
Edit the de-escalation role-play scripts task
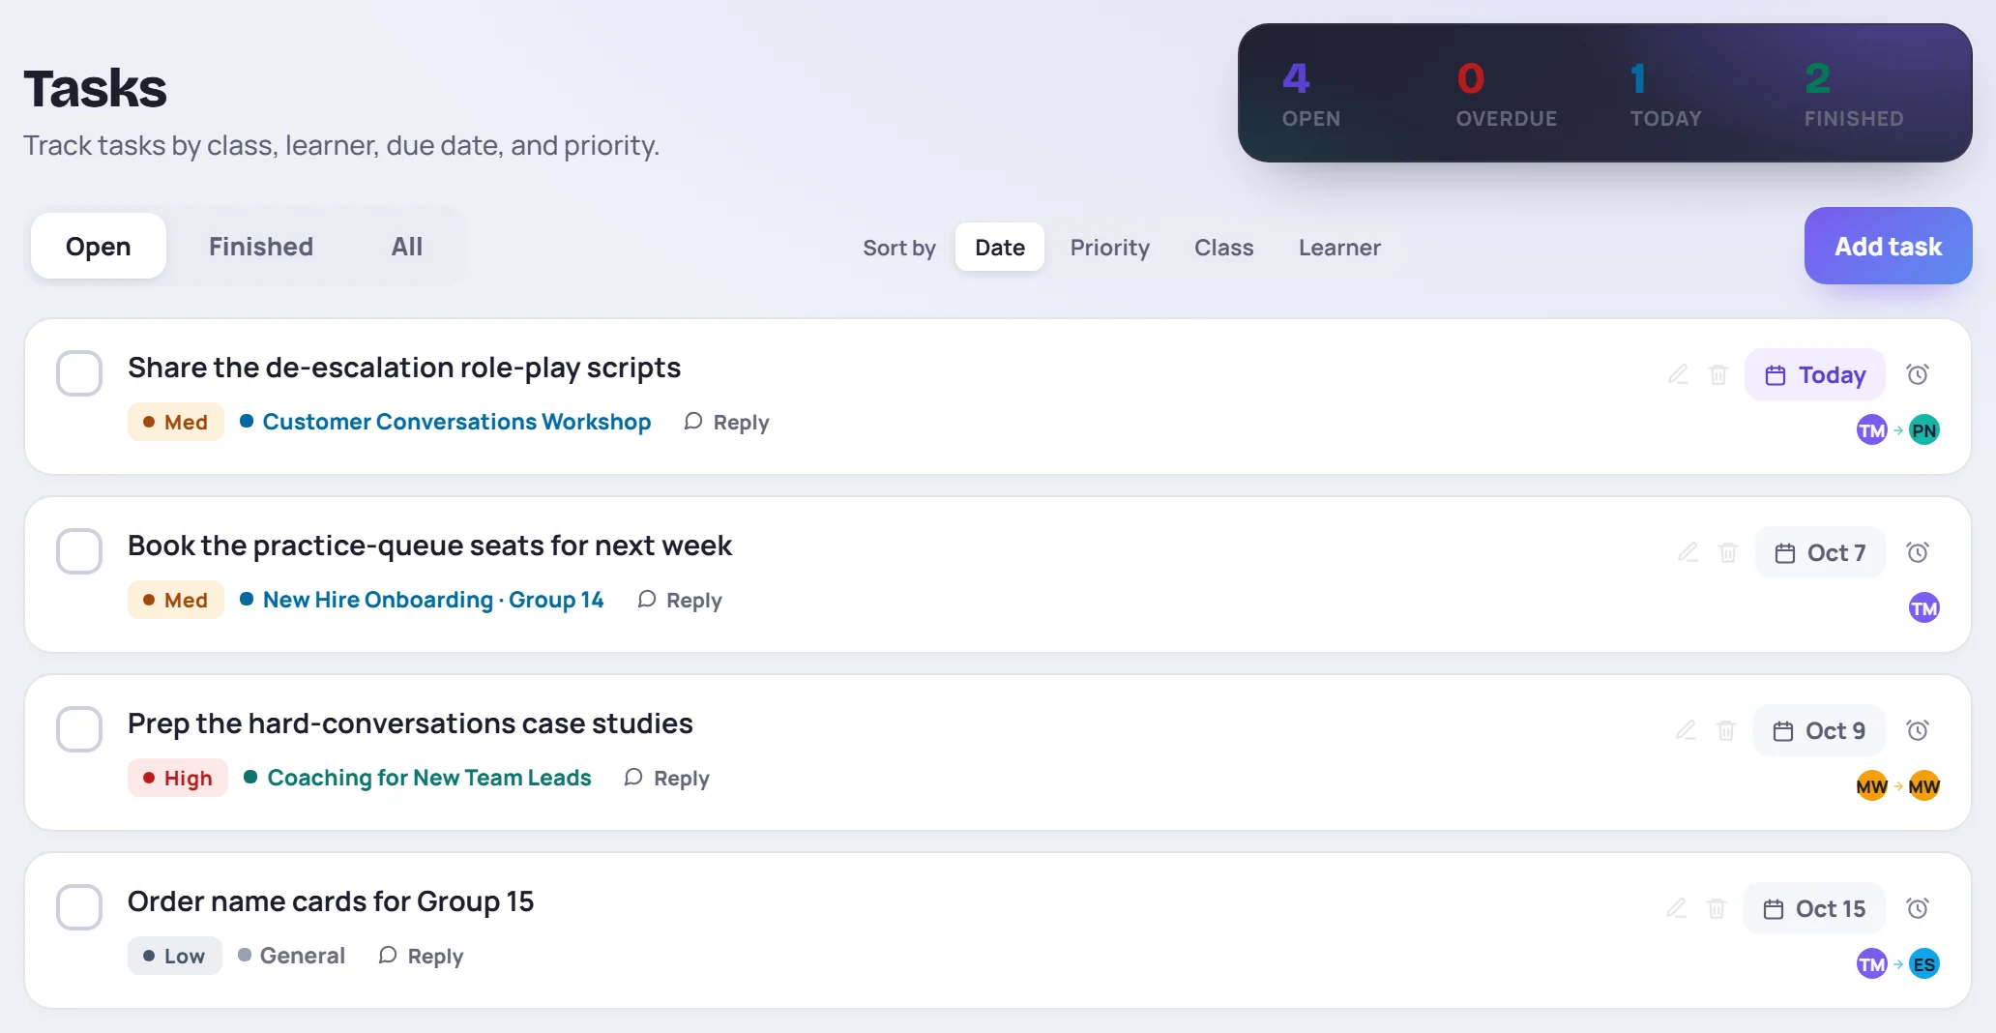1678,374
